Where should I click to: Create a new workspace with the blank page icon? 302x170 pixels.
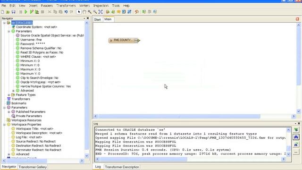2,12
